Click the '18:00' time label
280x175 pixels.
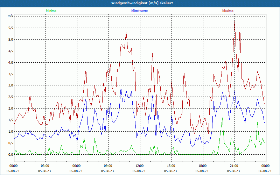(203, 166)
